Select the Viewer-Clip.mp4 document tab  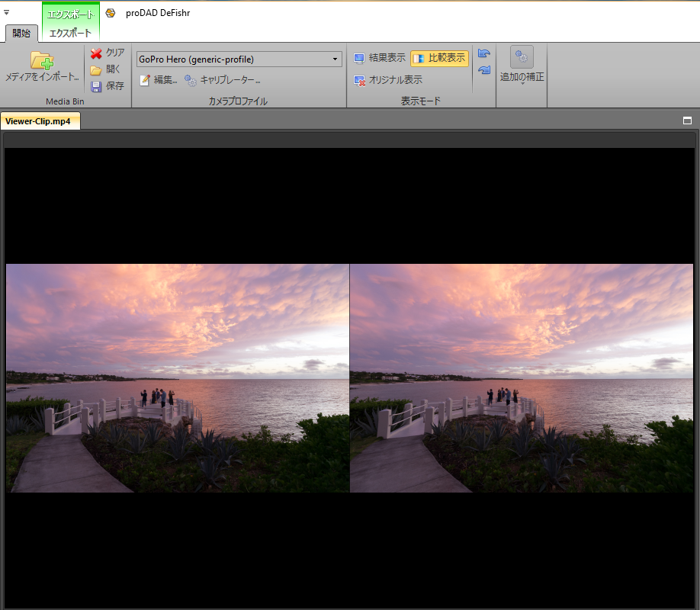40,120
